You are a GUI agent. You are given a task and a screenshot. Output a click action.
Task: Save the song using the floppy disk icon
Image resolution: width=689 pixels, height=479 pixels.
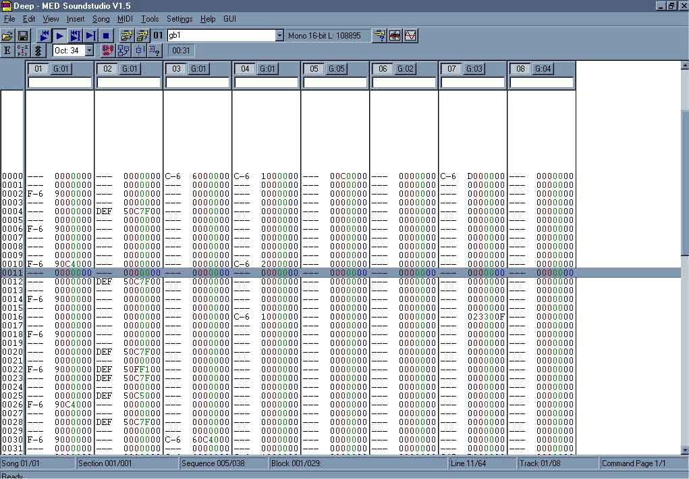pyautogui.click(x=23, y=36)
